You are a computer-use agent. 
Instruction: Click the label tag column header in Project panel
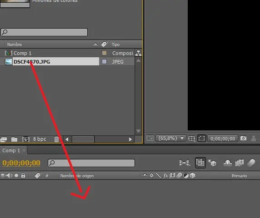click(105, 44)
